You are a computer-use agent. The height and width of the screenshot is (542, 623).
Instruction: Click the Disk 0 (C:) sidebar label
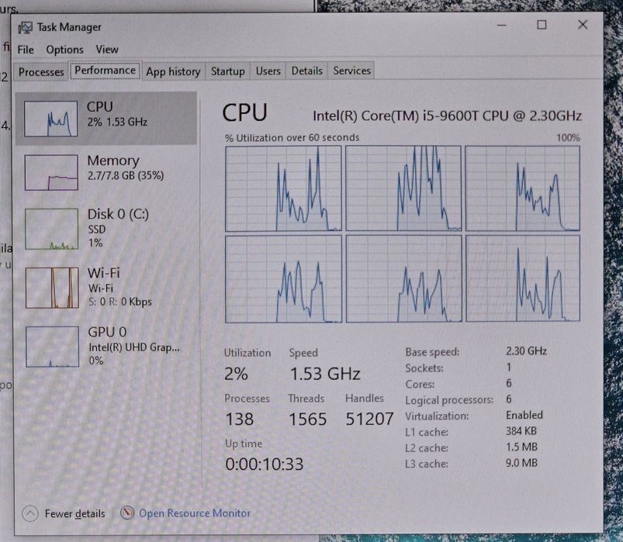click(119, 215)
